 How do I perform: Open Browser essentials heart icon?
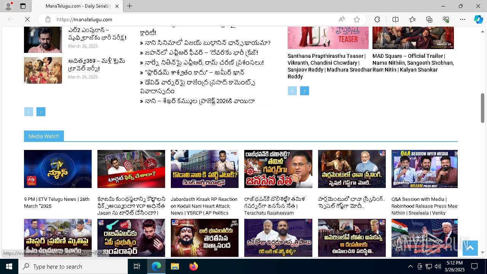[x=446, y=19]
